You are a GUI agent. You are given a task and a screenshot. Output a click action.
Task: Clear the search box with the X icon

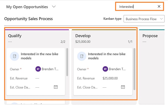159,7
